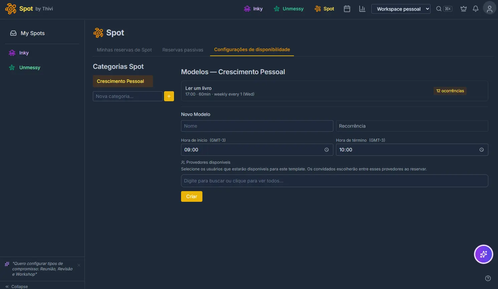This screenshot has height=289, width=498.
Task: Click the Hora de início time field
Action: (257, 150)
